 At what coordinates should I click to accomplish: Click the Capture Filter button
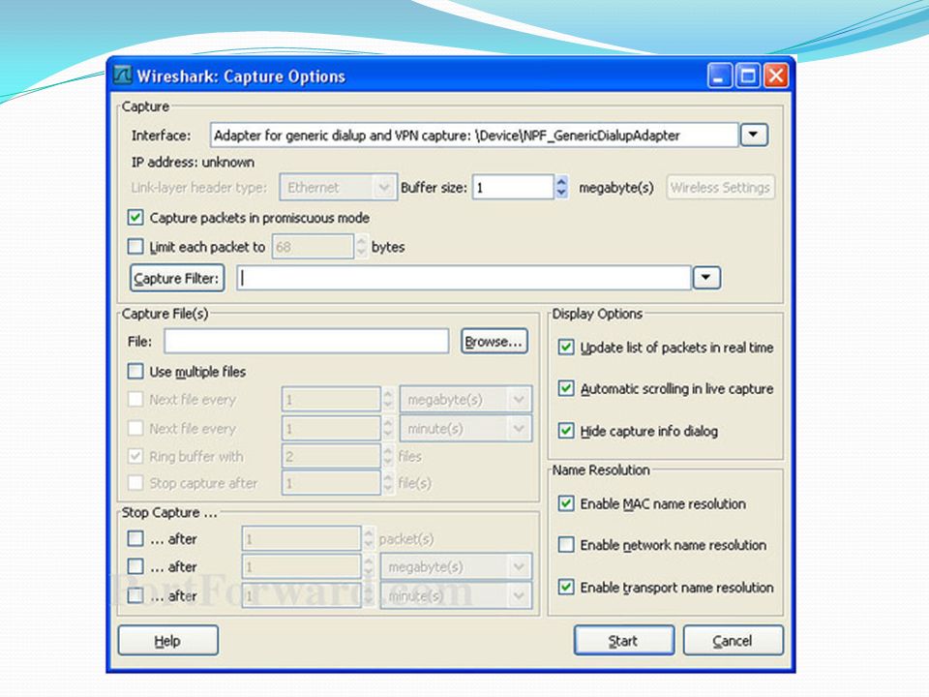click(x=177, y=278)
